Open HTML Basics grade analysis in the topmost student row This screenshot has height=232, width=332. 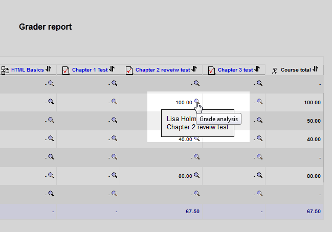pos(51,83)
